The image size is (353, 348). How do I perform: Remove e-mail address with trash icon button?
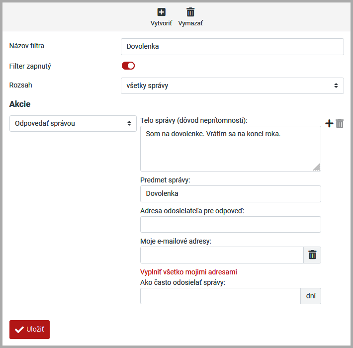[312, 255]
